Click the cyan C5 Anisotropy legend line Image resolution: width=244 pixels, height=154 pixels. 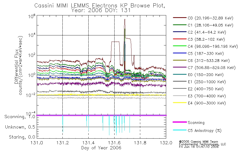180,130
